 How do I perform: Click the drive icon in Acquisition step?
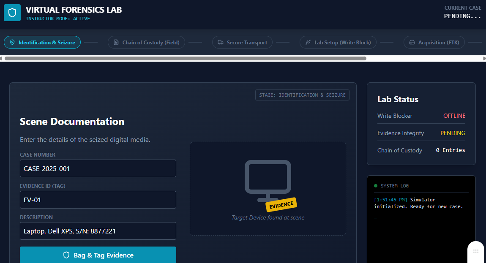click(412, 42)
